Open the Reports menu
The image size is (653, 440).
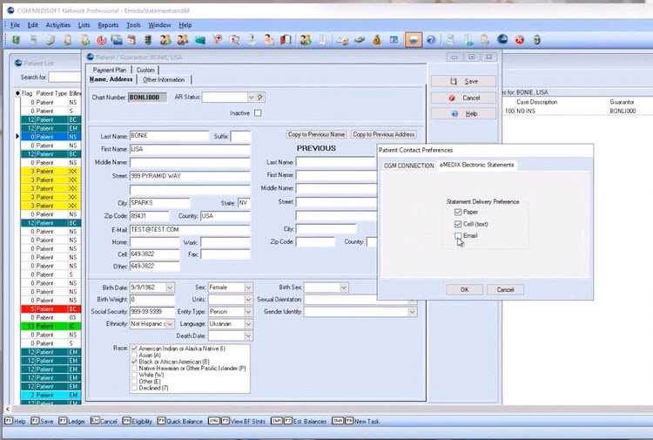click(108, 25)
